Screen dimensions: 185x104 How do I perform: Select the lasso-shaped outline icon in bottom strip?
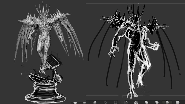coord(105,102)
